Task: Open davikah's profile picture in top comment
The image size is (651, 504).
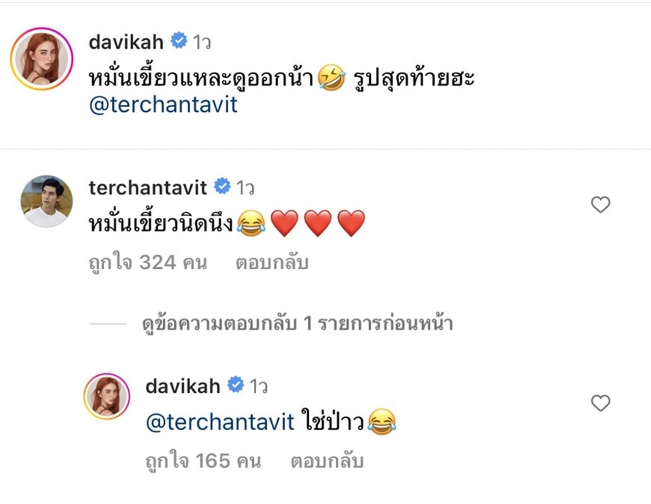Action: point(42,59)
